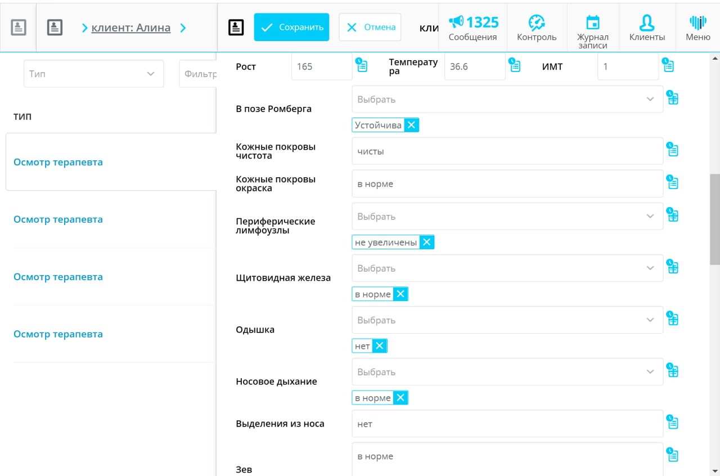Viewport: 720px width, 476px height.
Task: Select the second Осмотр терапевта record
Action: coord(58,219)
